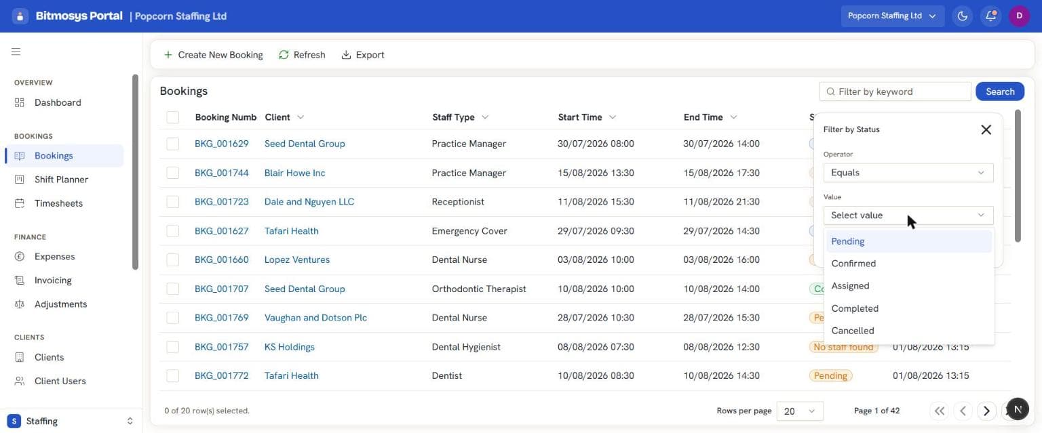Click the bookings table vertical scrollbar

pyautogui.click(x=1018, y=176)
